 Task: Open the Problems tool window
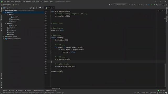click(x=19, y=91)
